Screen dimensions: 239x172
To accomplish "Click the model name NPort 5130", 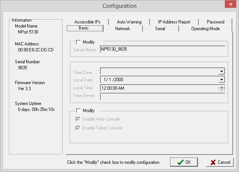I will pyautogui.click(x=28, y=32).
